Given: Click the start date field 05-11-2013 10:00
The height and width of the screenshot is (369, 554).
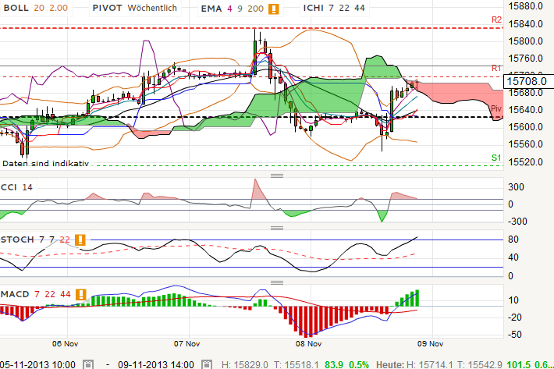Looking at the screenshot, I should coord(37,364).
